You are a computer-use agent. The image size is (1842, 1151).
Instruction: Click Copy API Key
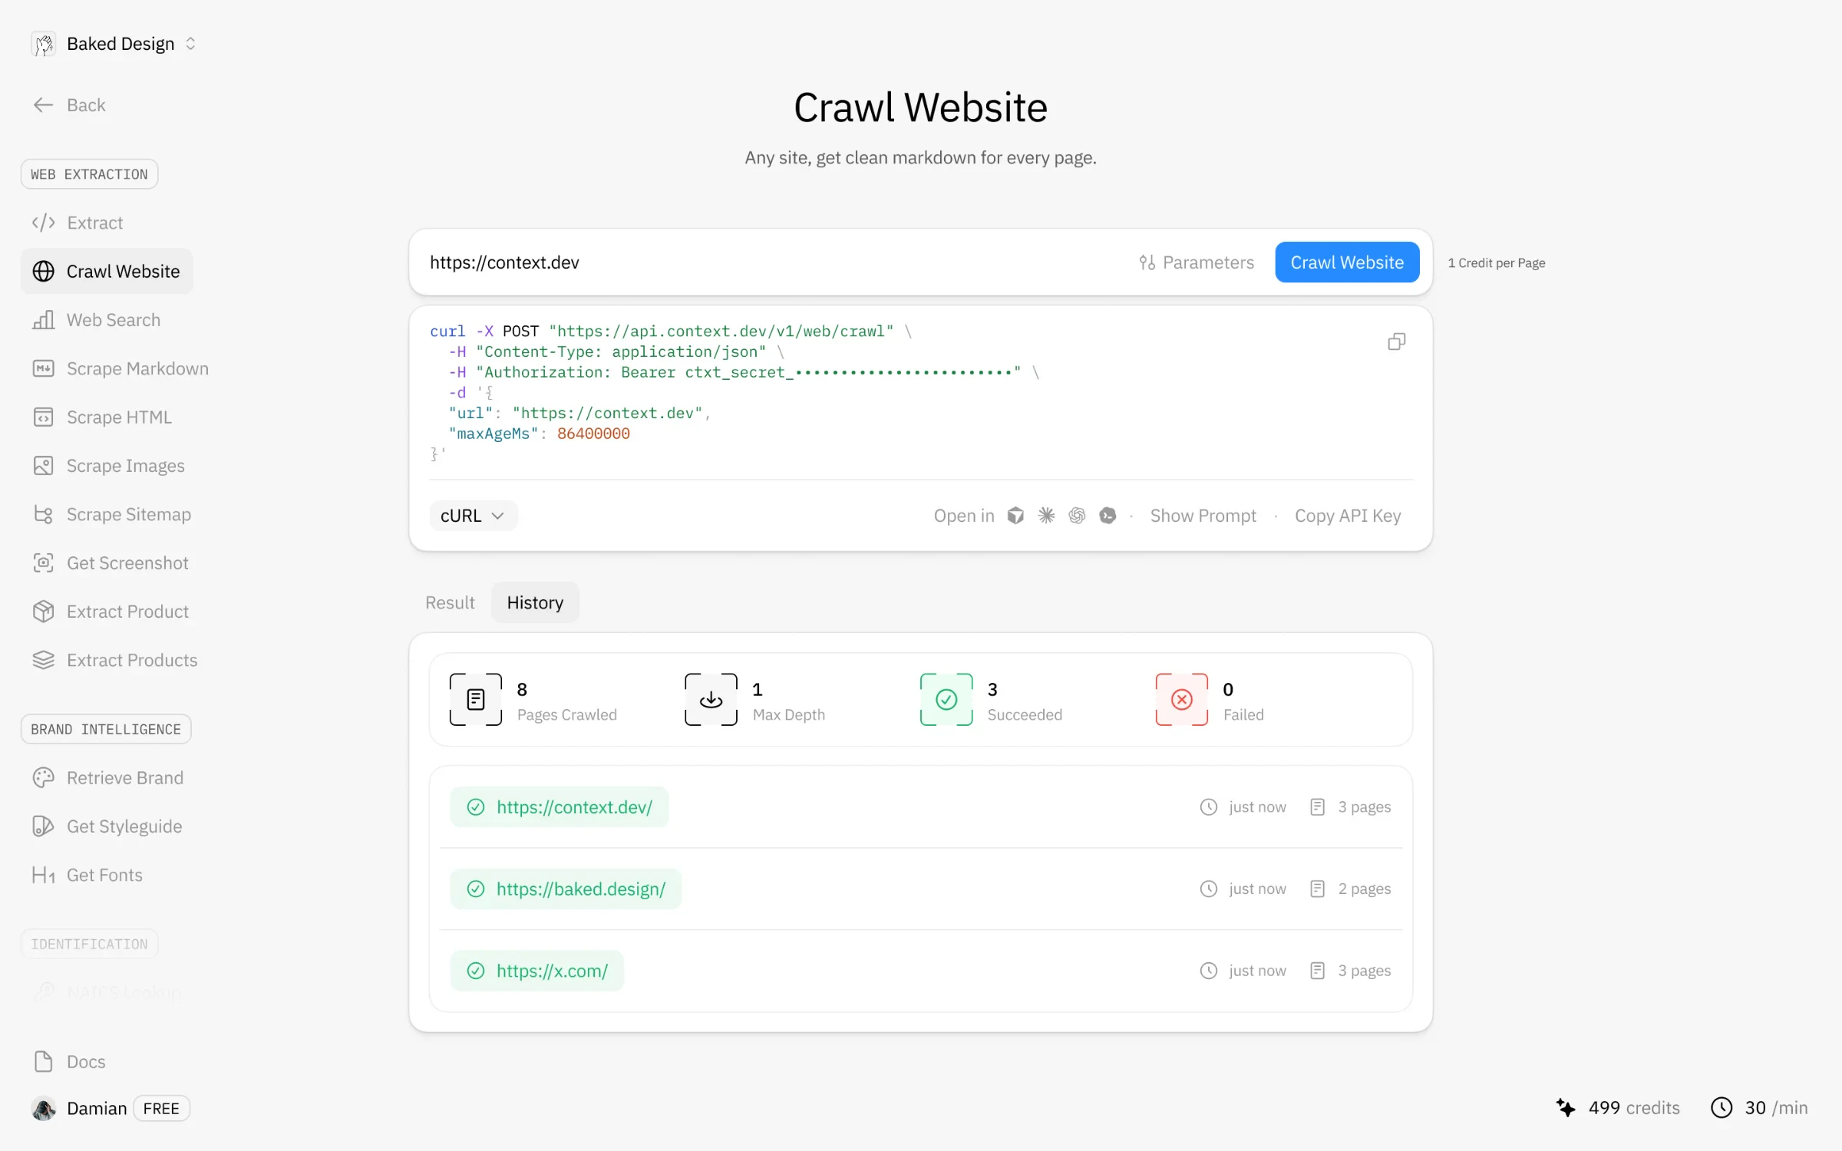pyautogui.click(x=1348, y=516)
